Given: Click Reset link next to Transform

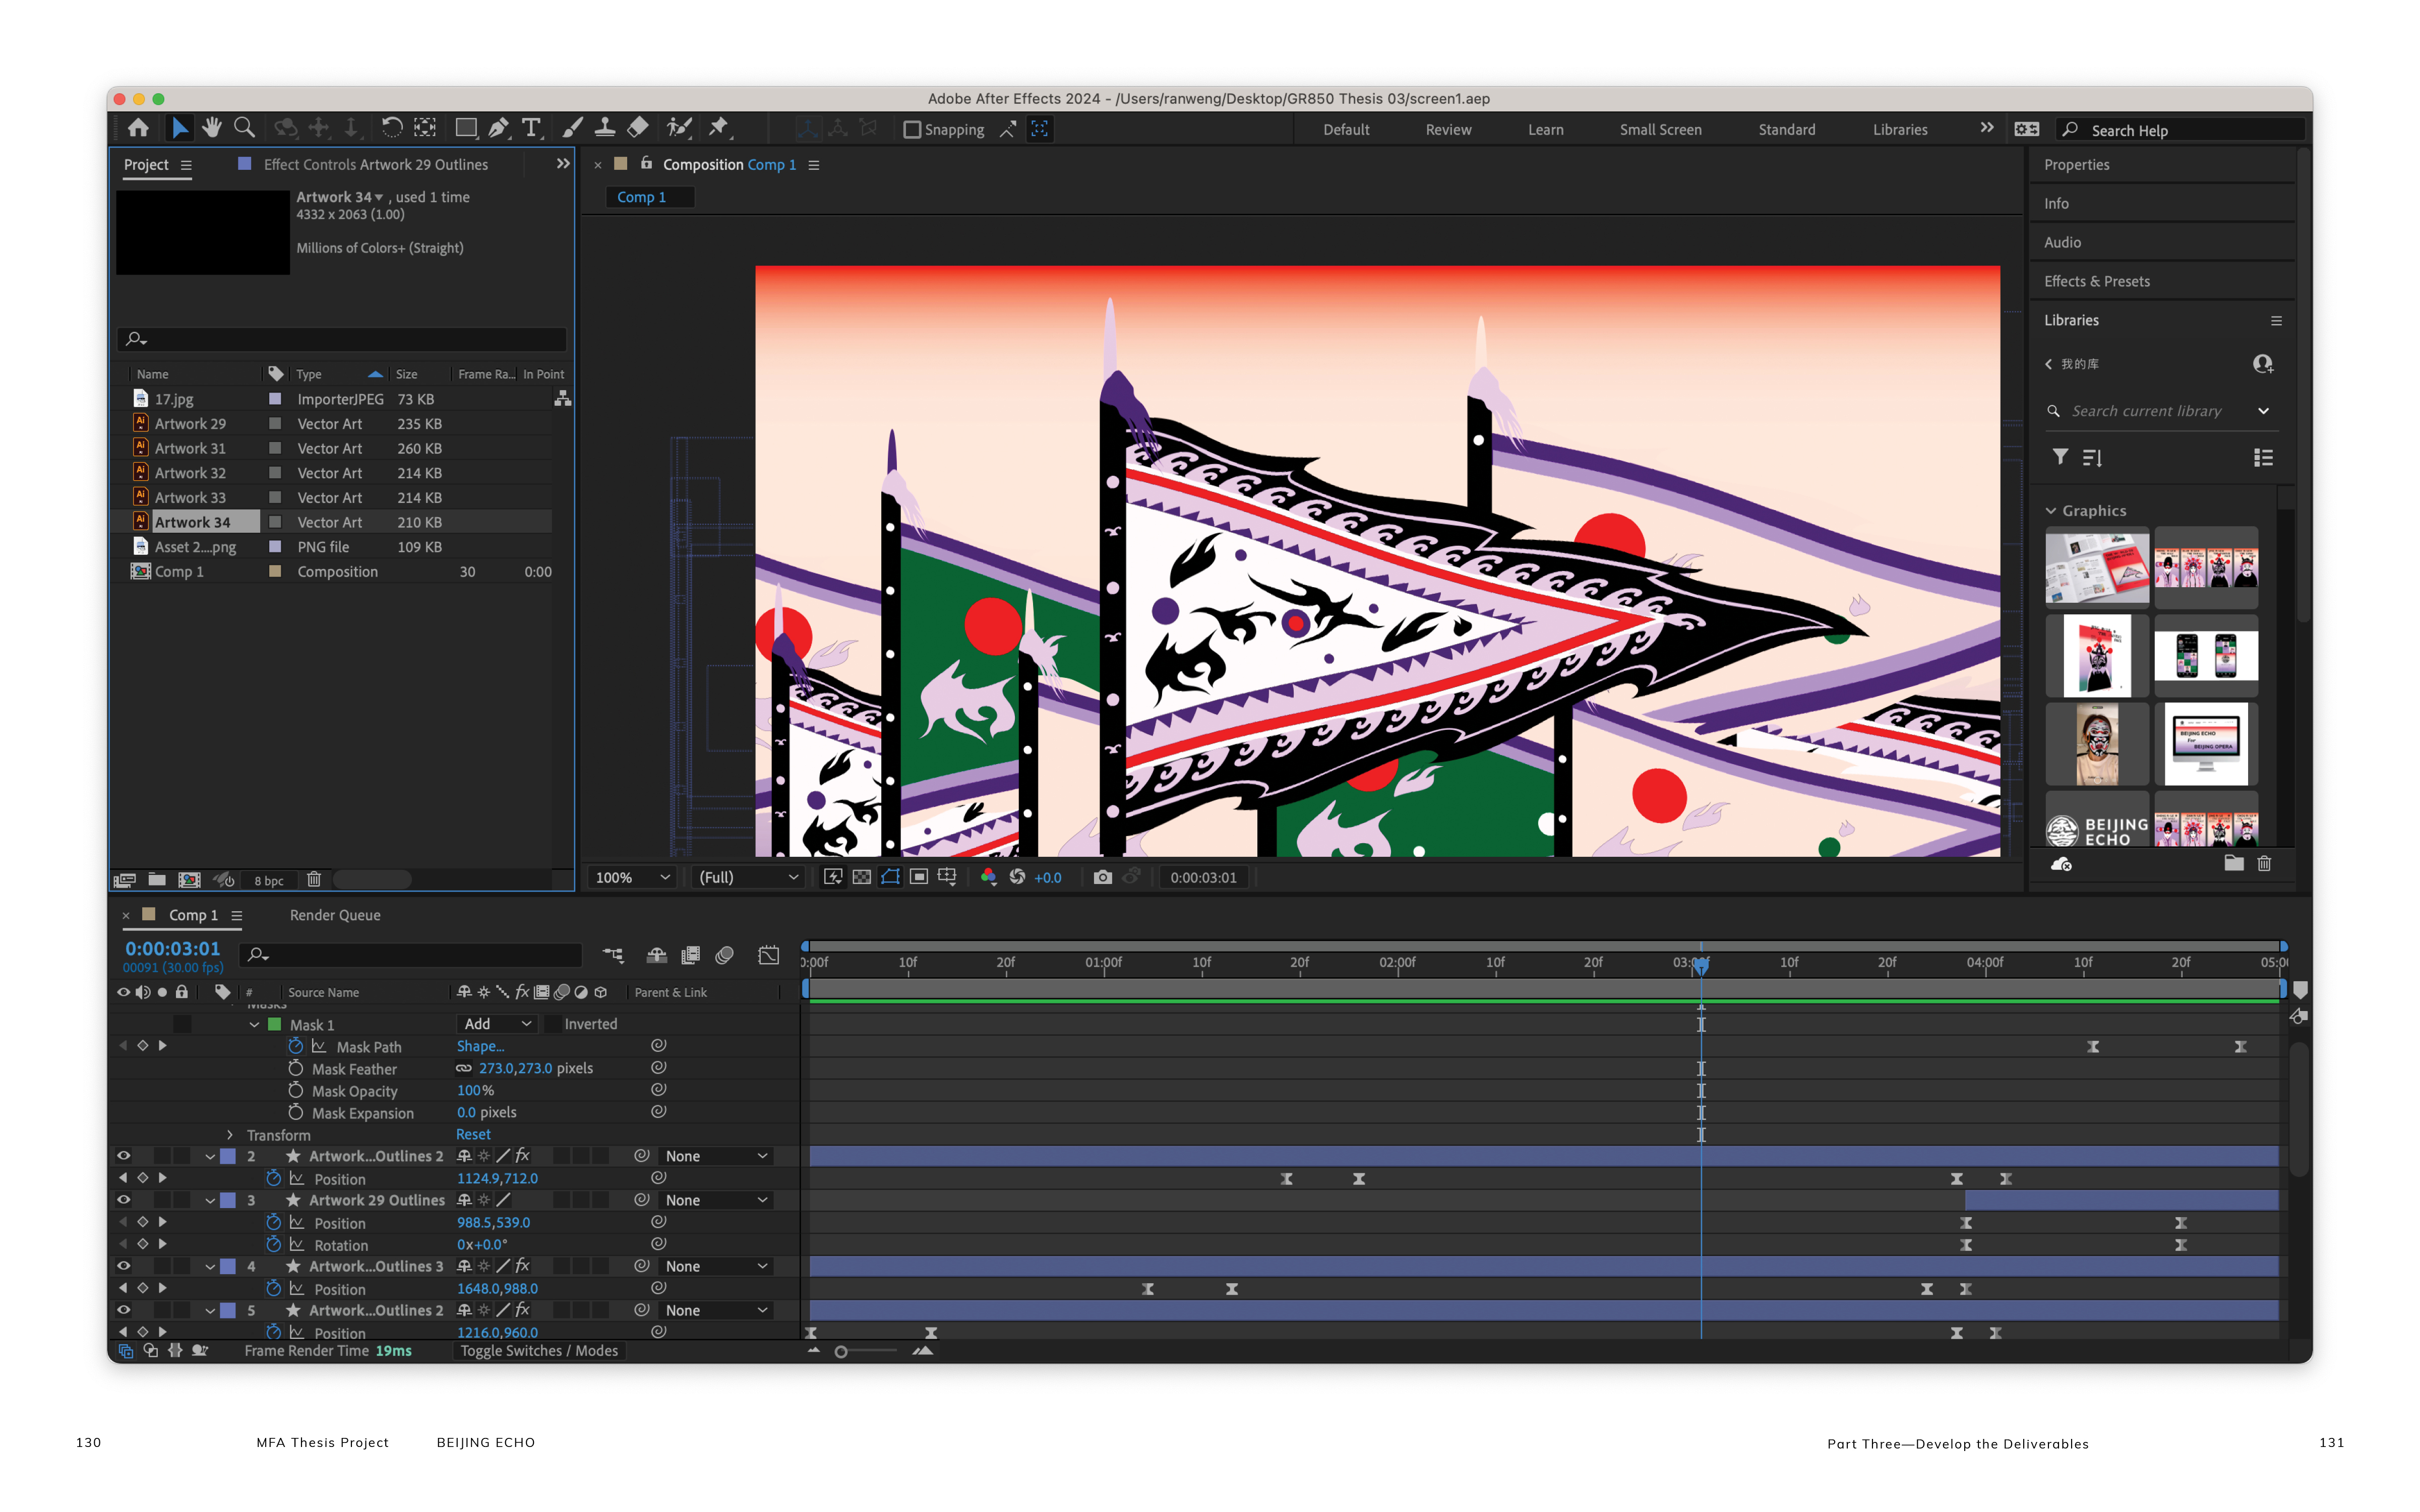Looking at the screenshot, I should click(x=473, y=1134).
